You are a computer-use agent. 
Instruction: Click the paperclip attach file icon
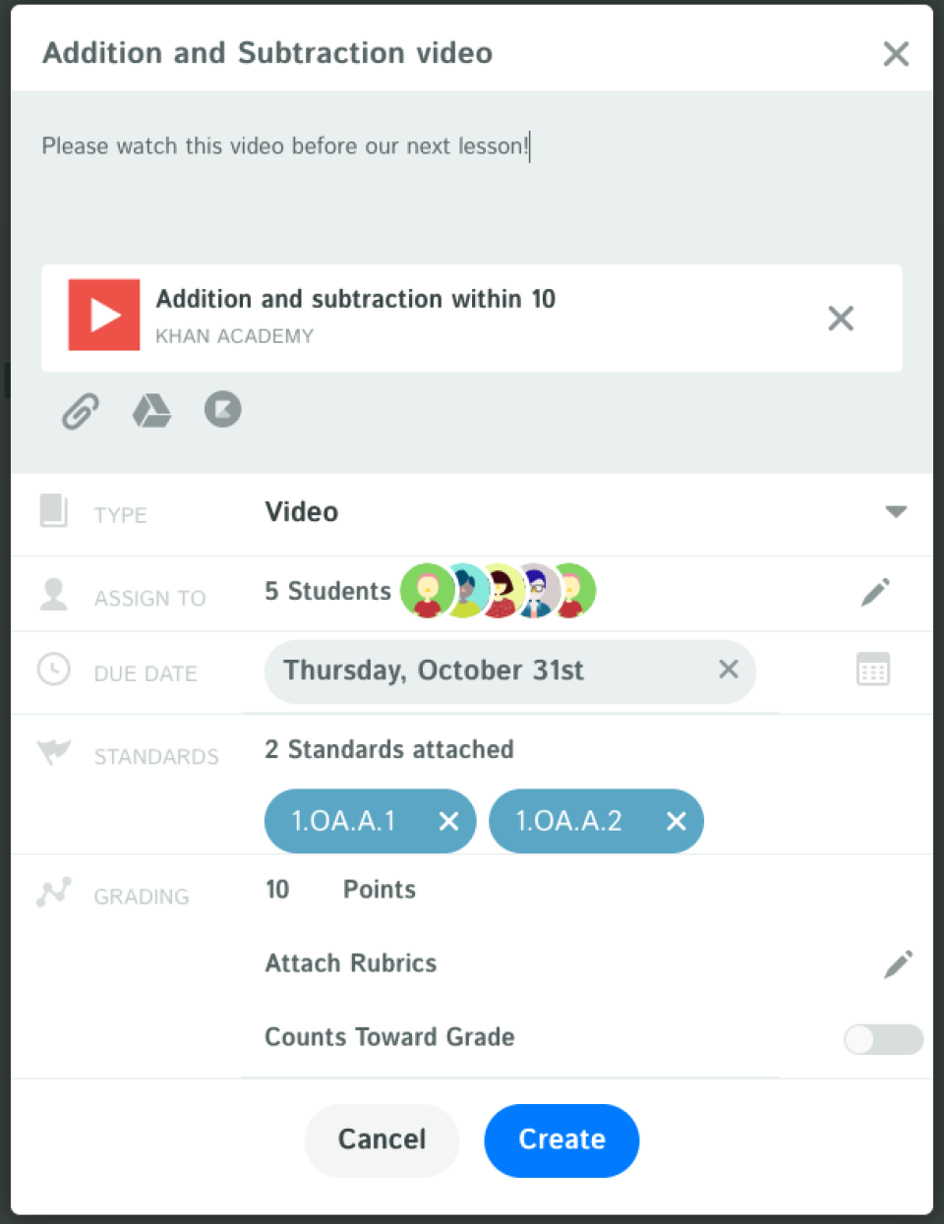point(81,411)
